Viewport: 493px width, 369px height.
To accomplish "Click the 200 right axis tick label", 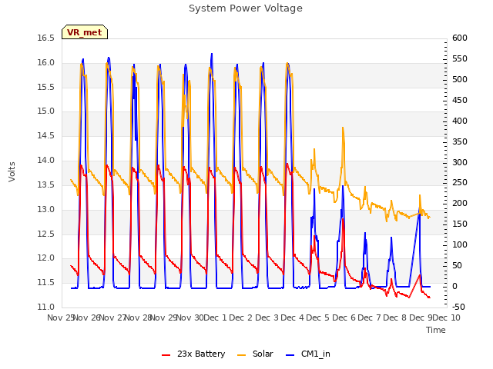I will [460, 204].
